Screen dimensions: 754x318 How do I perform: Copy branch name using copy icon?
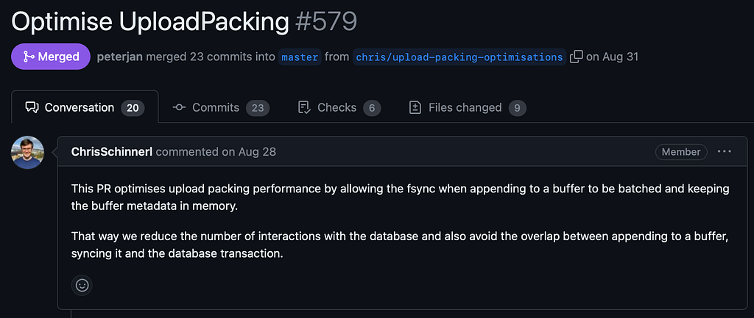click(x=576, y=57)
